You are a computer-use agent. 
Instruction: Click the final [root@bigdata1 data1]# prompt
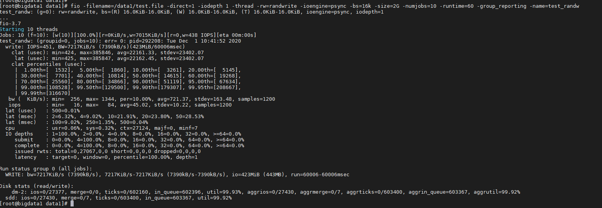coord(34,204)
